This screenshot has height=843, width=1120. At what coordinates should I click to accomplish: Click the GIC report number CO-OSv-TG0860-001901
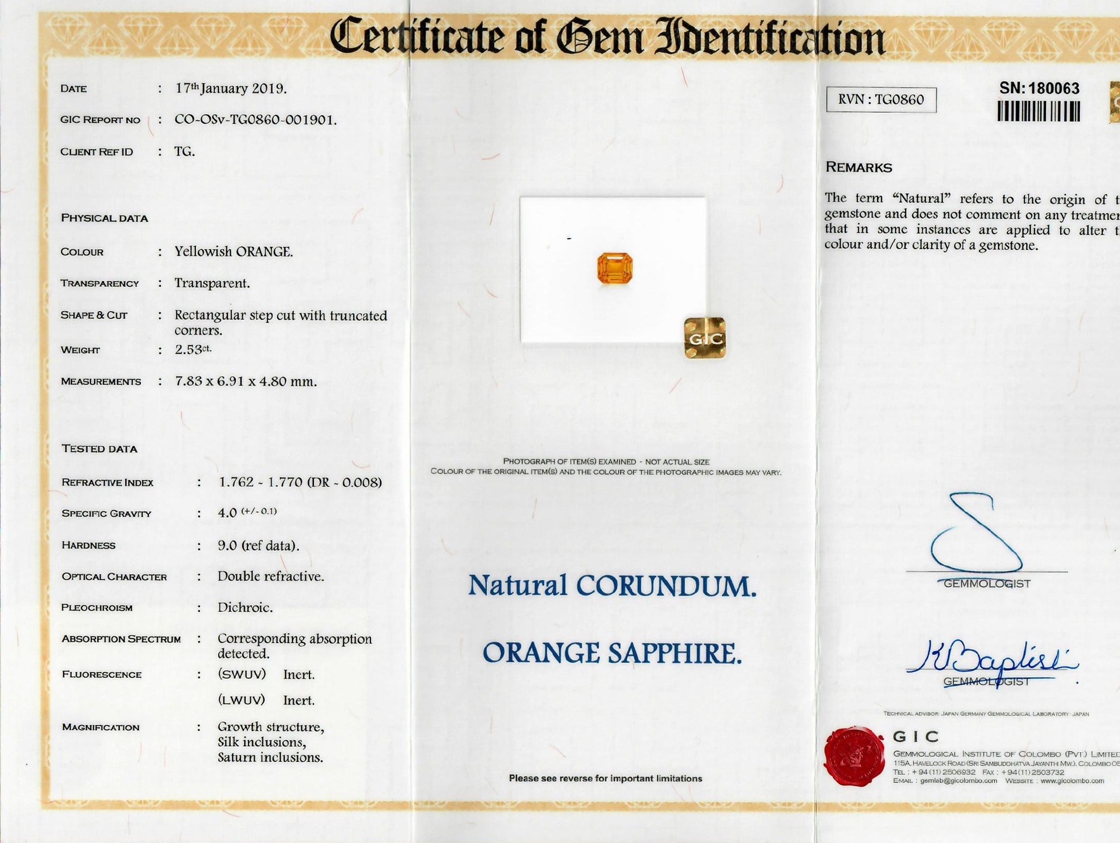click(x=255, y=120)
